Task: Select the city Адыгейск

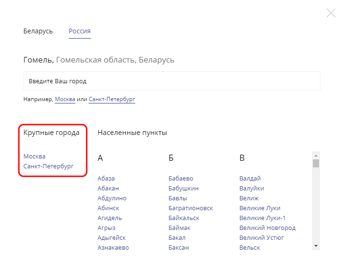Action: tap(112, 238)
